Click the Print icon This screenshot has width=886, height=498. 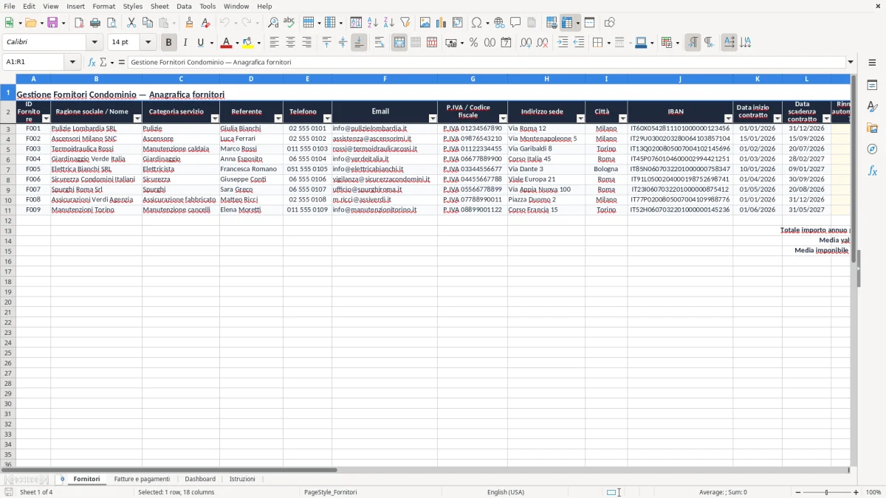click(x=95, y=23)
